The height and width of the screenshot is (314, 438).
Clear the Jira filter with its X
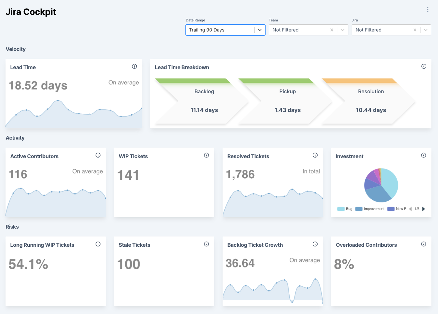[x=415, y=30]
